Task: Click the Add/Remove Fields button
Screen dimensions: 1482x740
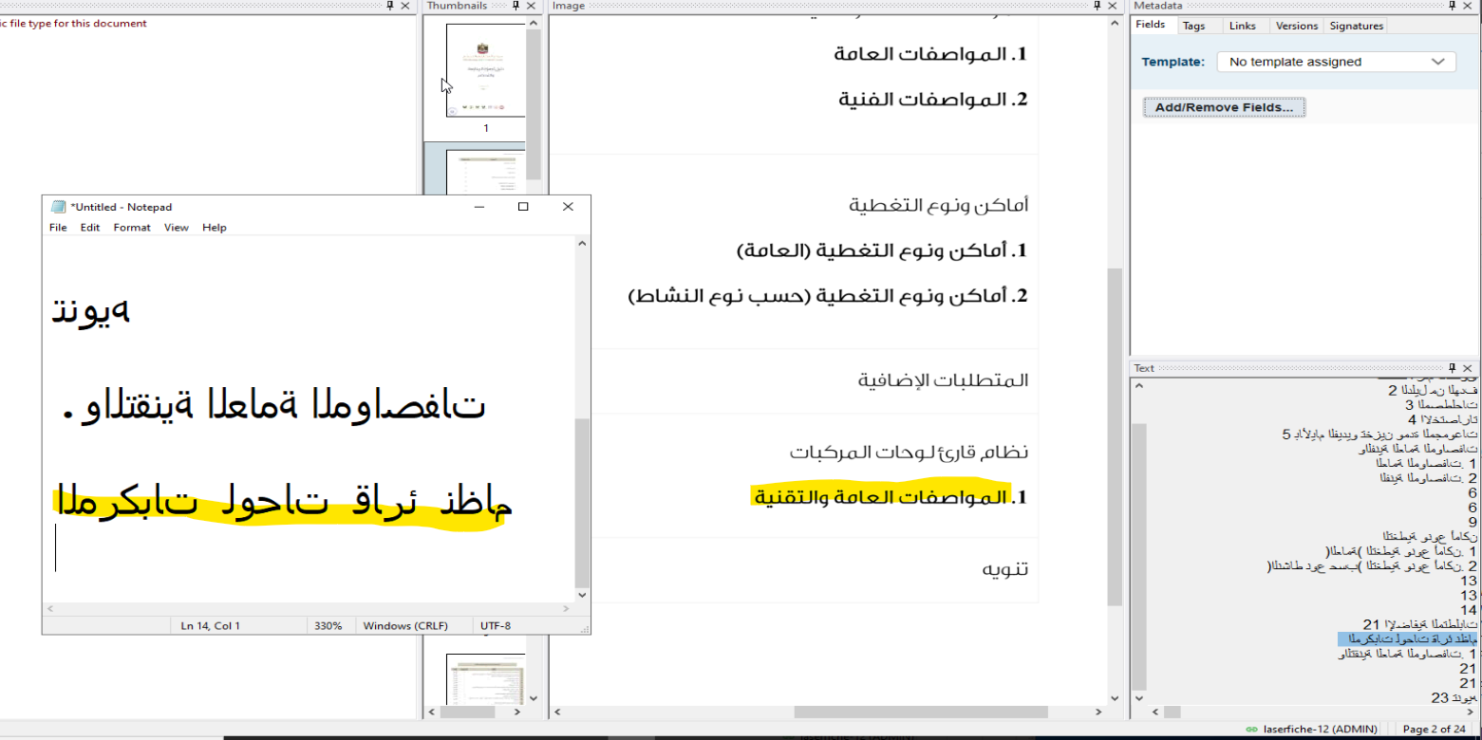Action: [x=1224, y=107]
